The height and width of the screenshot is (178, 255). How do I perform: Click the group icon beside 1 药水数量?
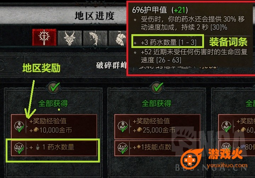tap(19, 148)
